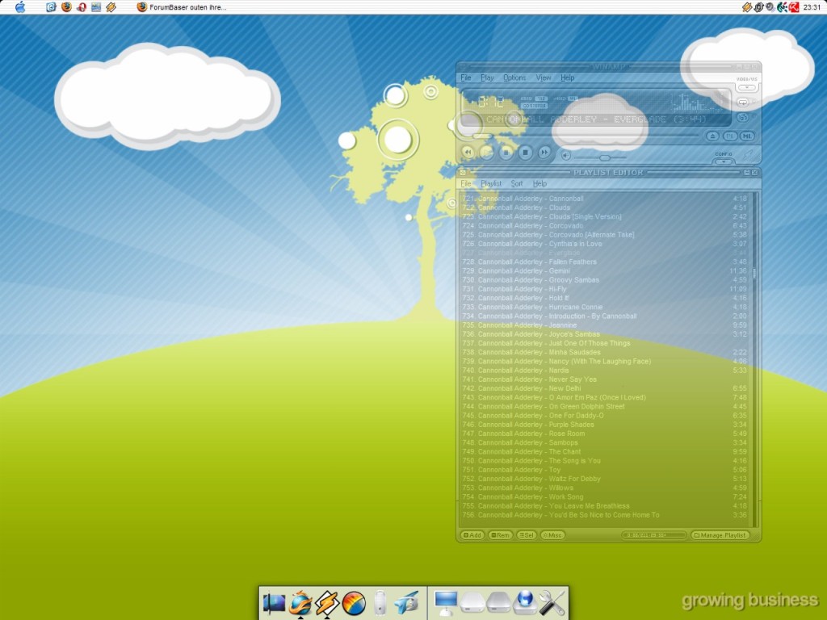
Task: Click the mute speaker icon by volume slider
Action: pyautogui.click(x=565, y=156)
